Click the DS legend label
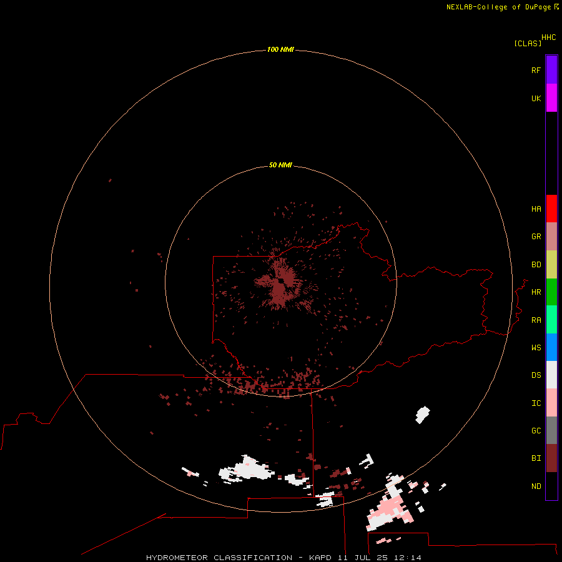The height and width of the screenshot is (562, 562). [536, 375]
